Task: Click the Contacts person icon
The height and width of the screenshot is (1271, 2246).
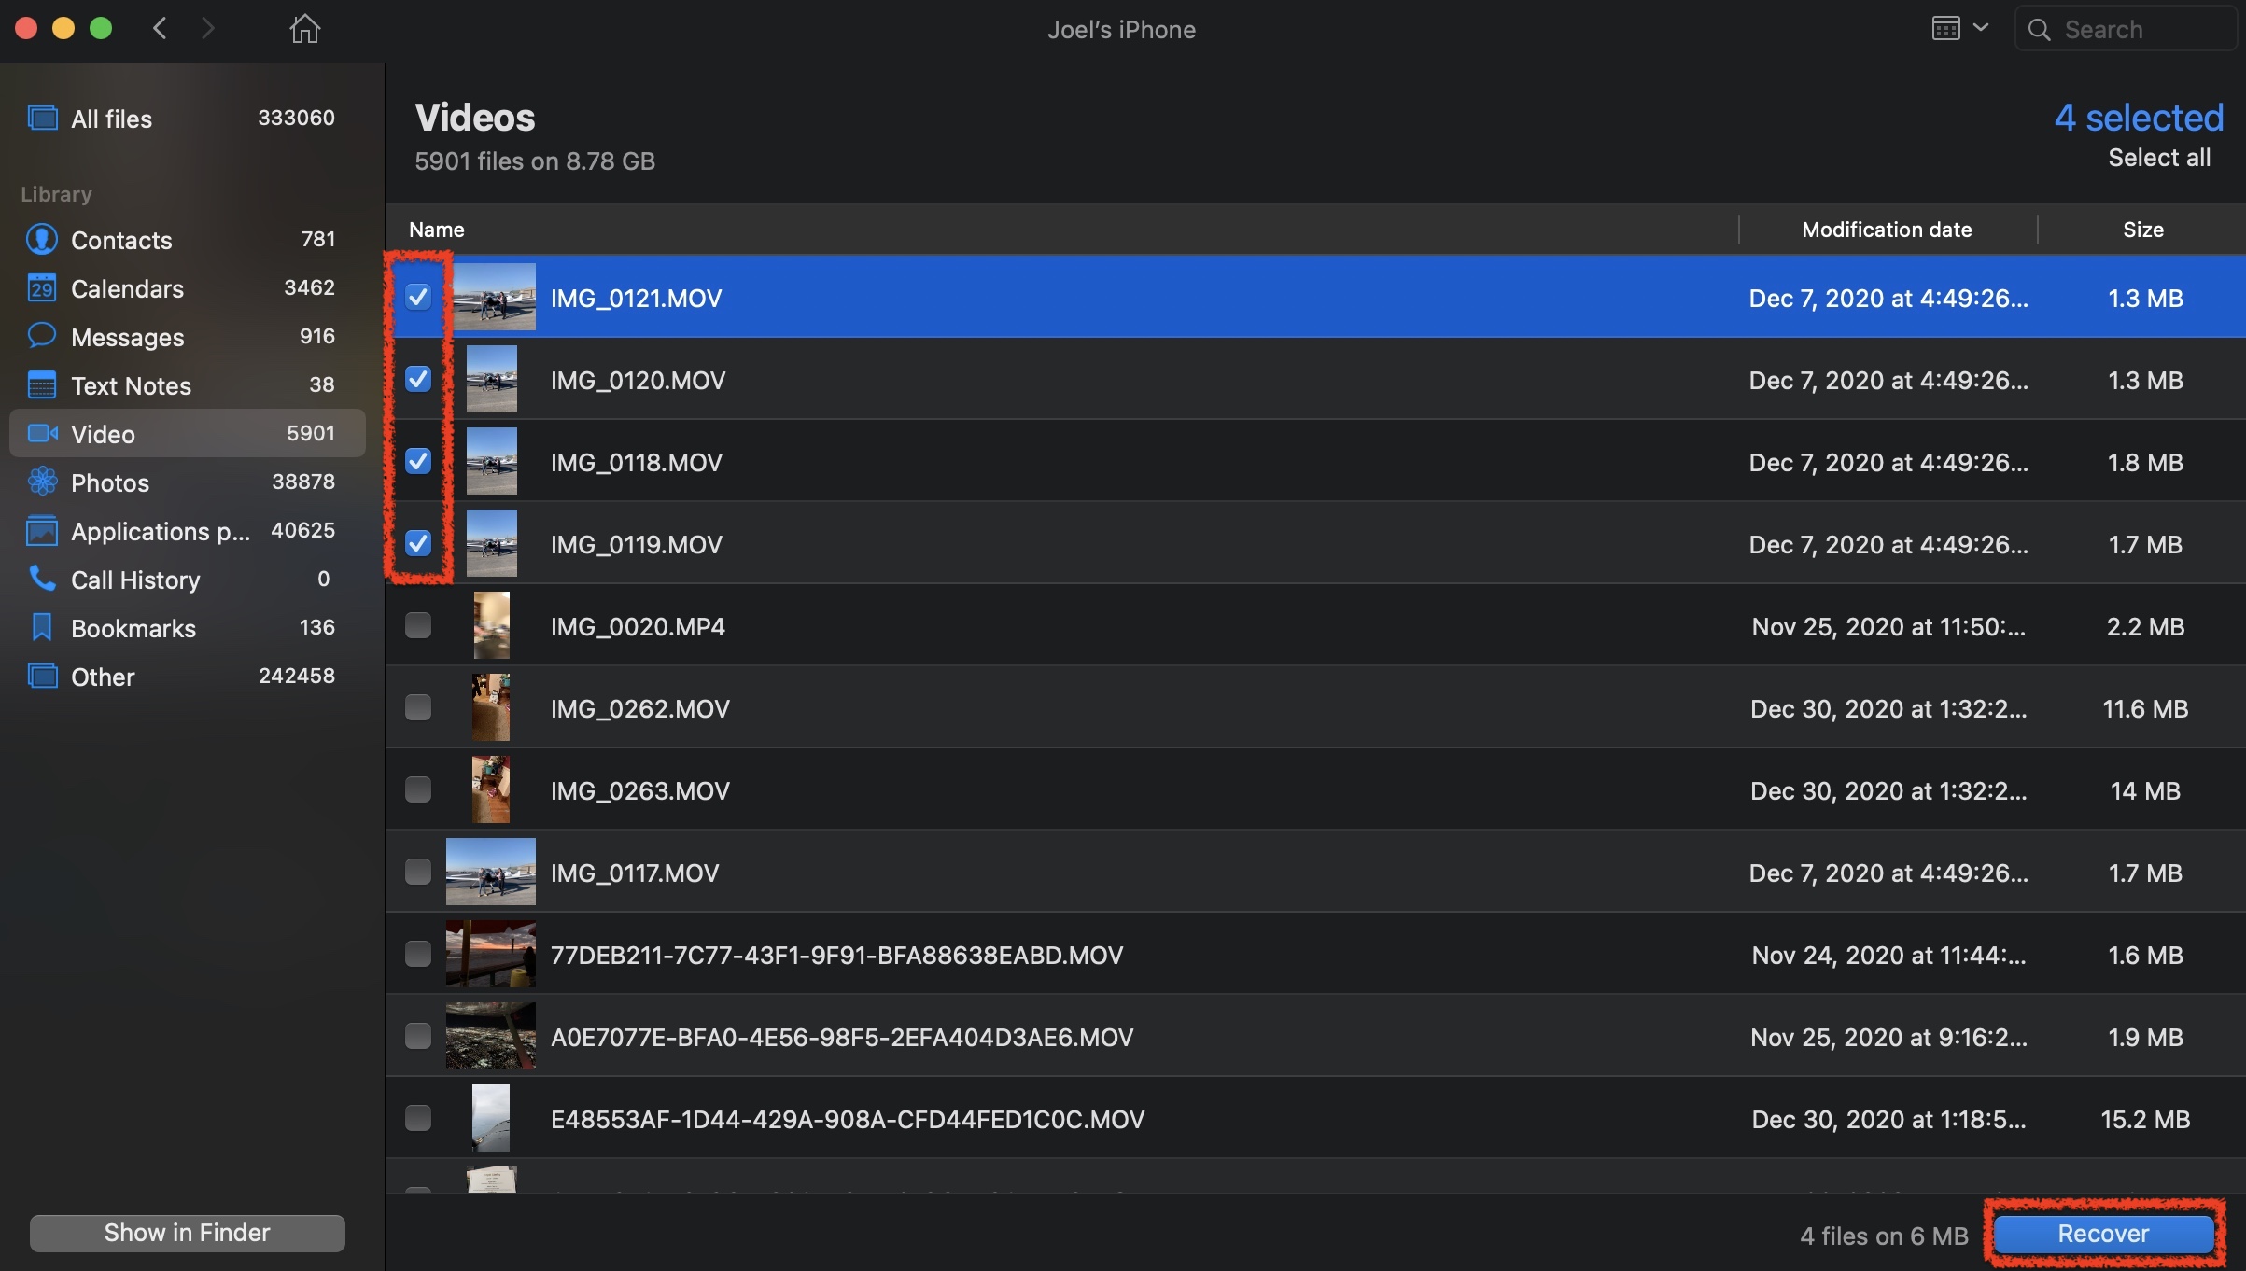Action: tap(42, 240)
